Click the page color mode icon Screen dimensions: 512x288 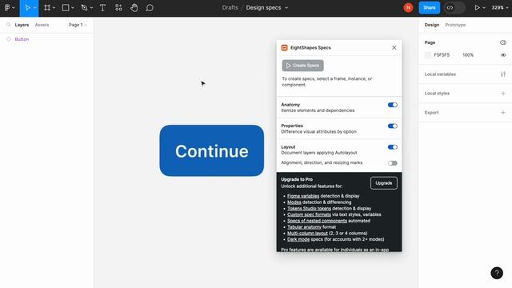coord(503,42)
